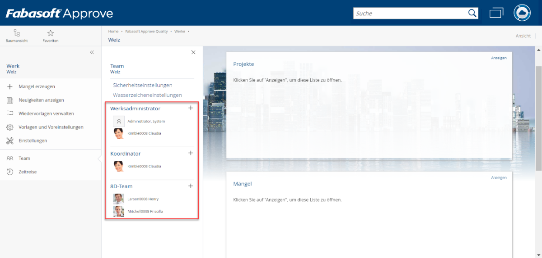This screenshot has width=542, height=258.
Task: Add member to 8D-Team with plus
Action: pos(191,186)
